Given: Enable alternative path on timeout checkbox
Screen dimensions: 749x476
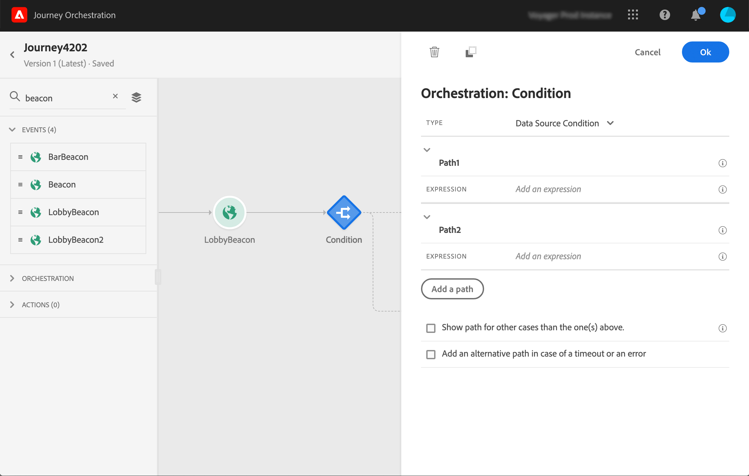Looking at the screenshot, I should [x=431, y=354].
